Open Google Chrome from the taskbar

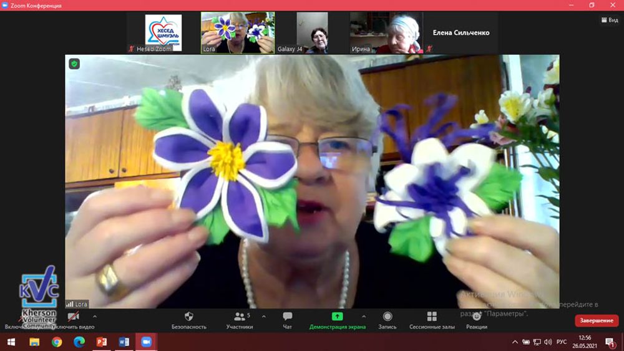click(57, 342)
